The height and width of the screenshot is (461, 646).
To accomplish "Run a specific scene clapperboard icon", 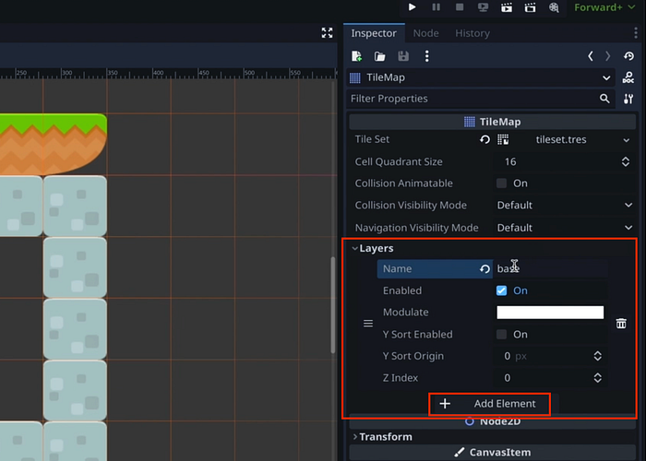I will click(x=530, y=7).
